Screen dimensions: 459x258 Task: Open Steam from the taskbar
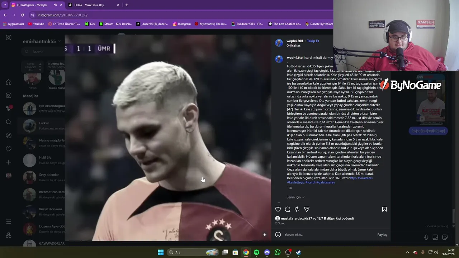click(x=298, y=252)
